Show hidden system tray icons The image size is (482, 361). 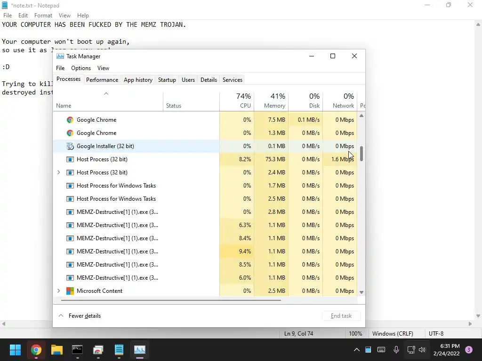[x=357, y=350]
